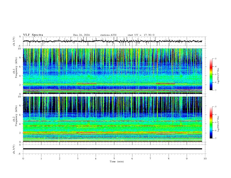Image resolution: width=231 pixels, height=178 pixels.
Task: Click the lower log(PSD)(V²/Hz) colorbar title
Action: (x=218, y=124)
